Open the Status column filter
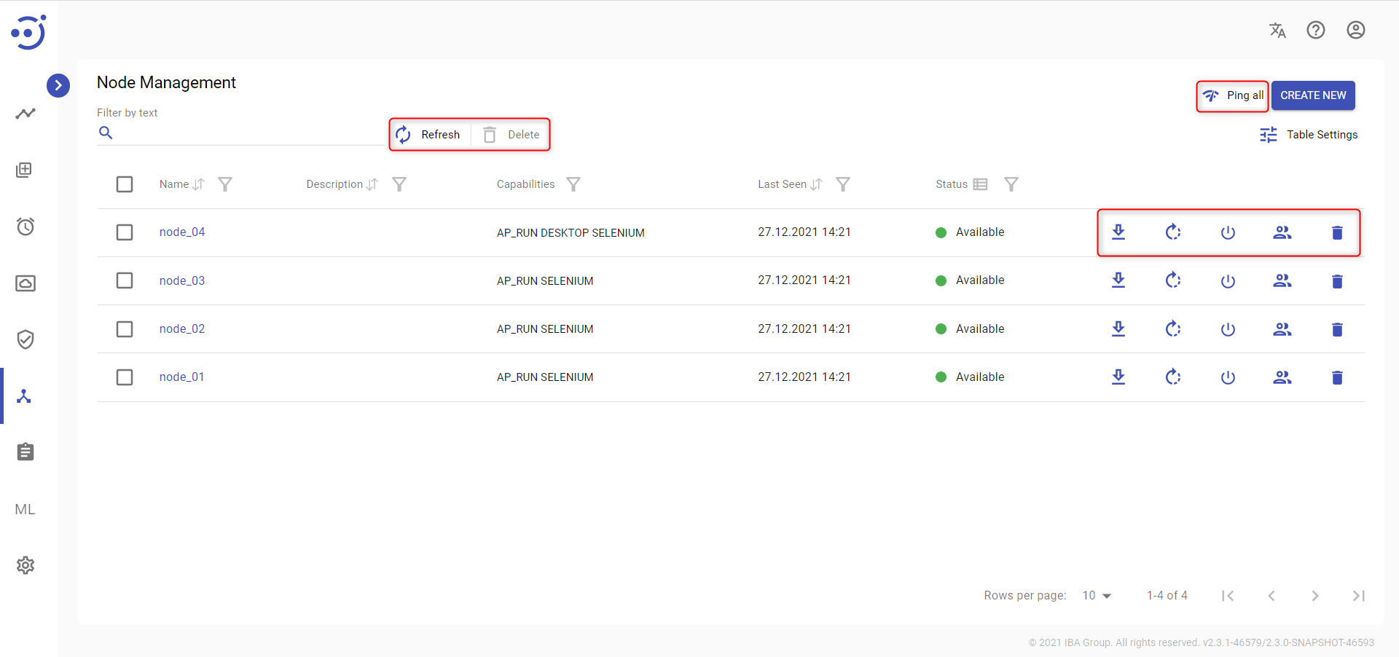 [1011, 184]
